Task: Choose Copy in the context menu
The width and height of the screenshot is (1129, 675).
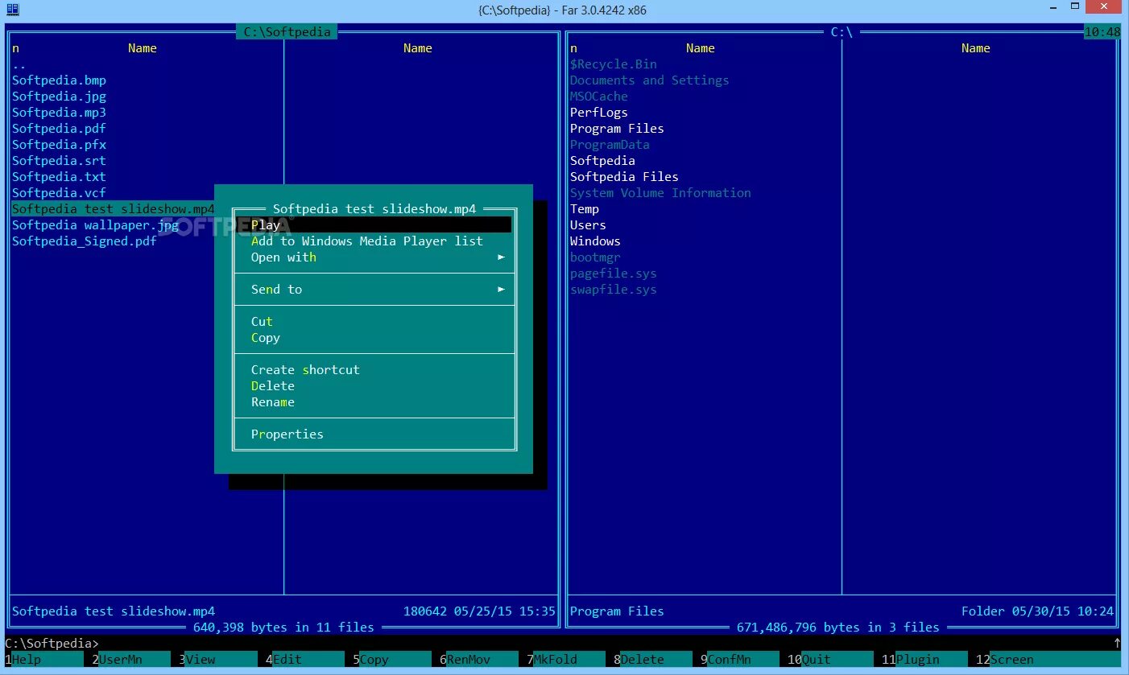Action: (x=373, y=338)
